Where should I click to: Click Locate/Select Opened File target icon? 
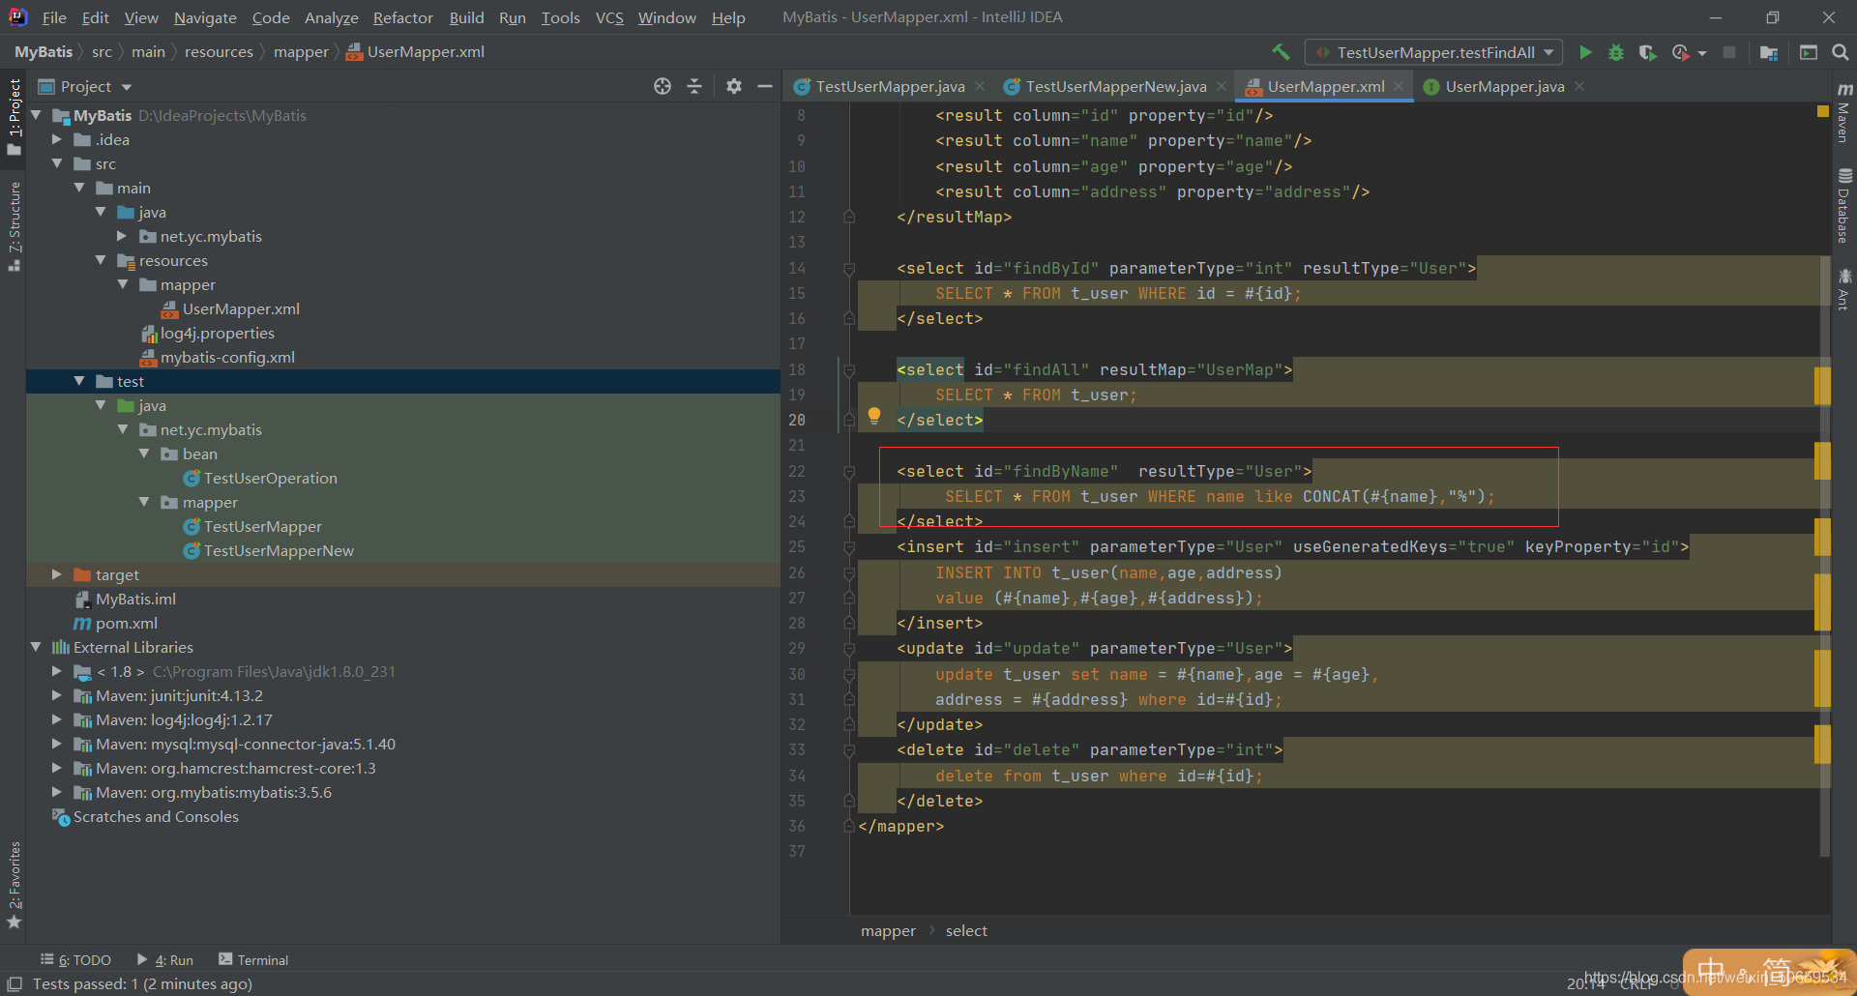point(662,86)
